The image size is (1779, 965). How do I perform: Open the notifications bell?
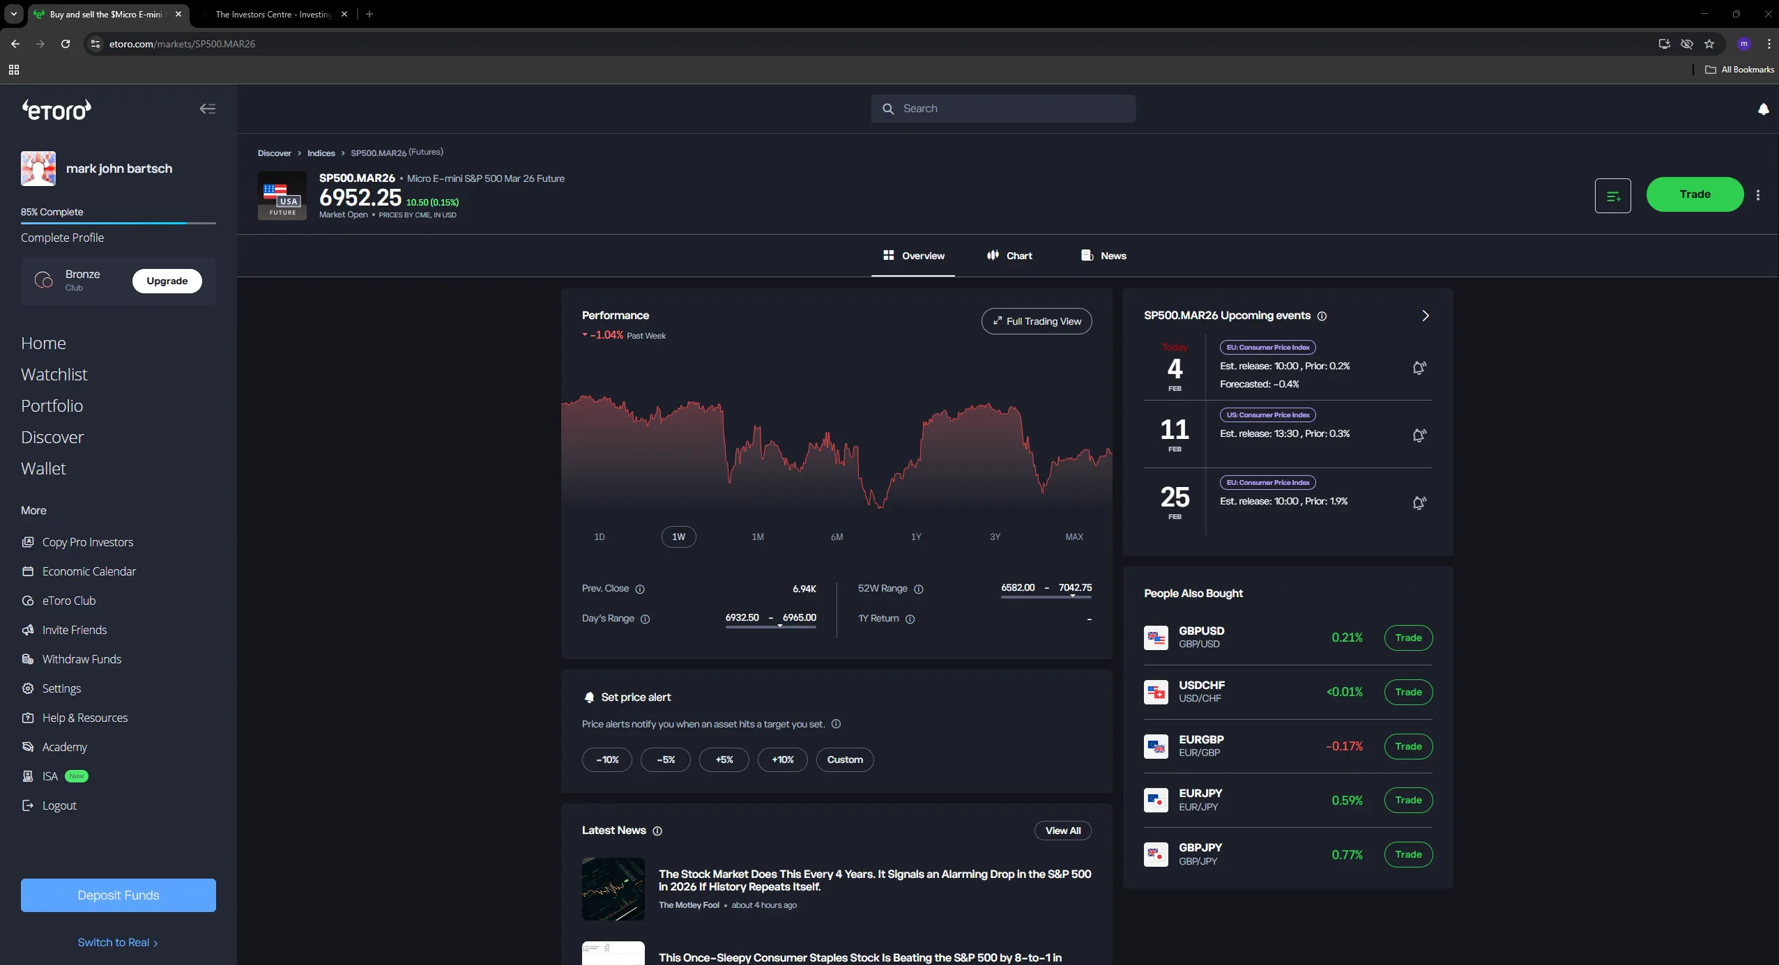click(x=1763, y=109)
